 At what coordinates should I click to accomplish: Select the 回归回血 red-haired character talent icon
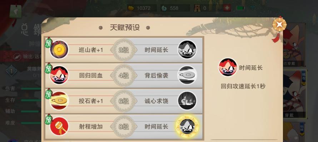59,75
